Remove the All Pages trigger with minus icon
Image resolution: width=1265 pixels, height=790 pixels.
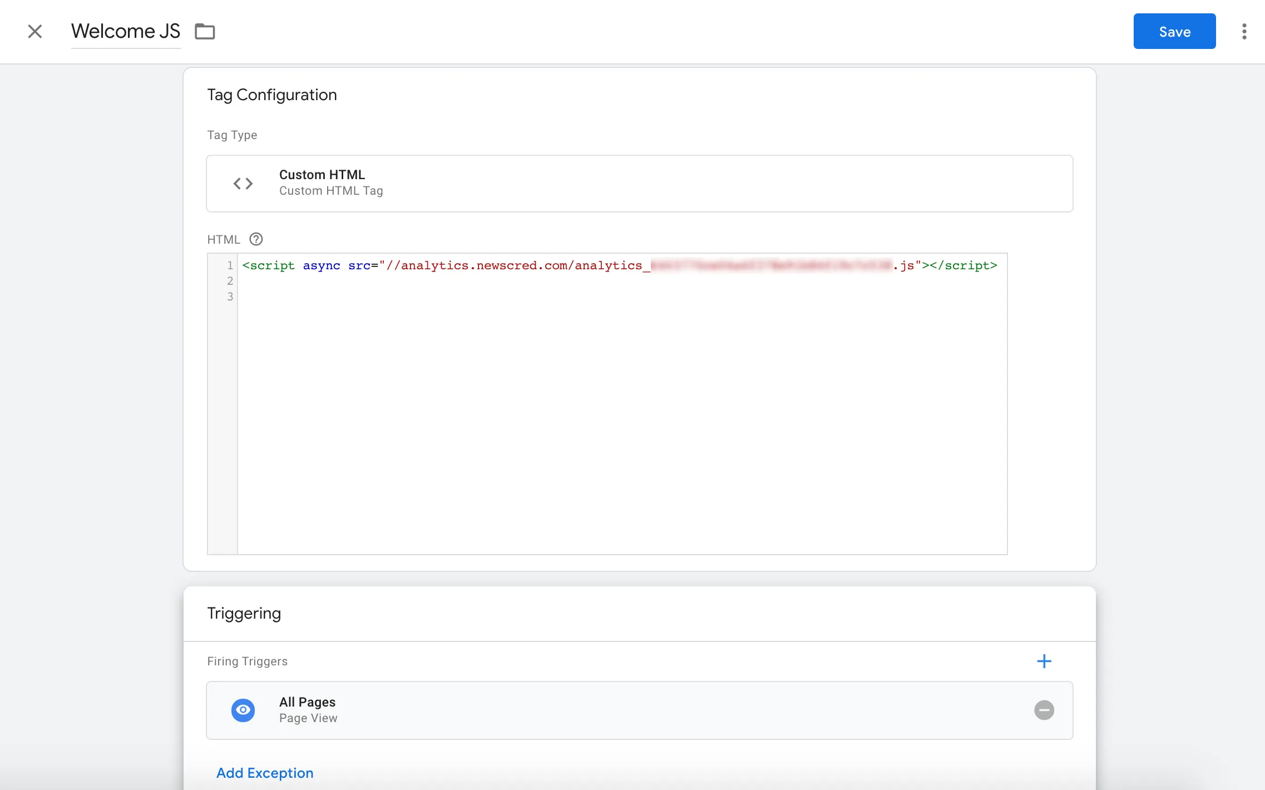pos(1044,710)
